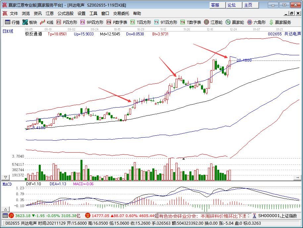Viewport: 303px width, 228px height.
Task: Click the MACD=-0.06 value
Action: coord(83,184)
